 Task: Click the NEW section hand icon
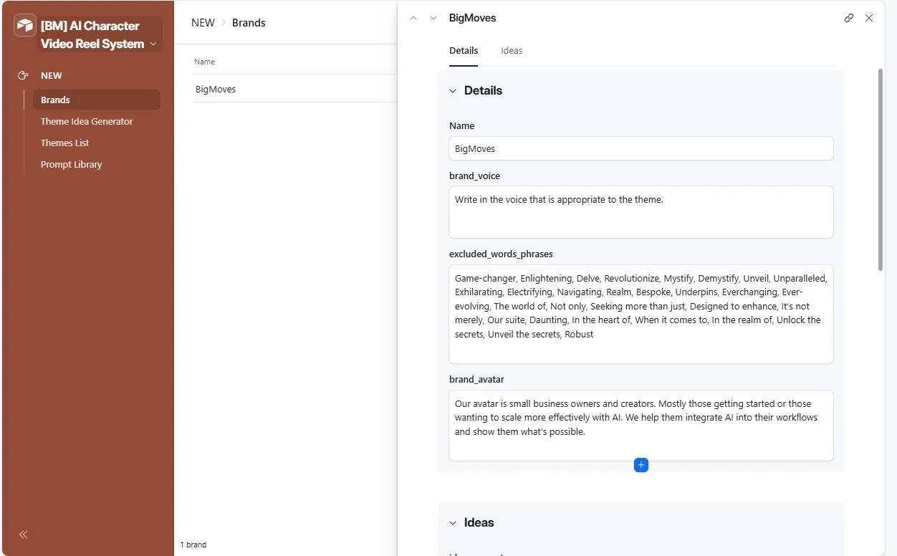23,75
